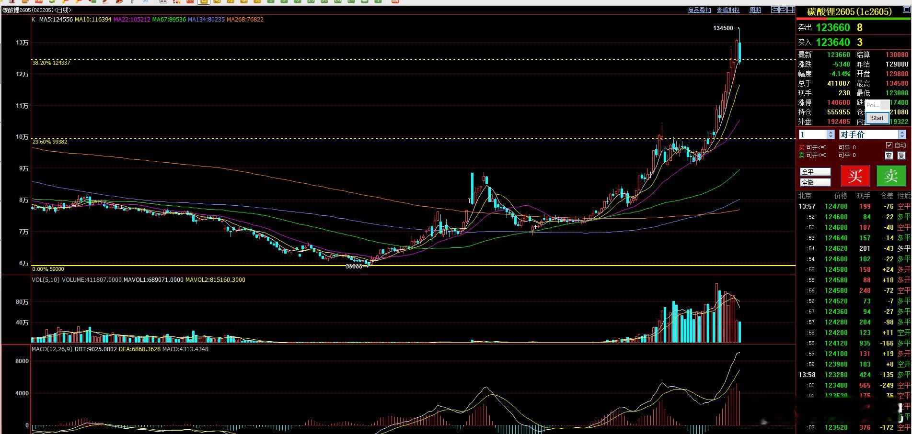Click the right arrow icon above chart
Viewport: 912px width, 434px height.
click(x=783, y=10)
